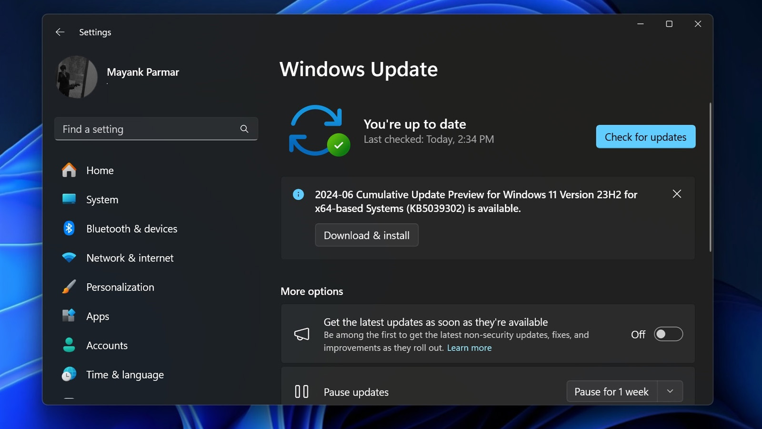Click the vertical scrollbar in Settings
Screen dimensions: 762x429
[710, 177]
